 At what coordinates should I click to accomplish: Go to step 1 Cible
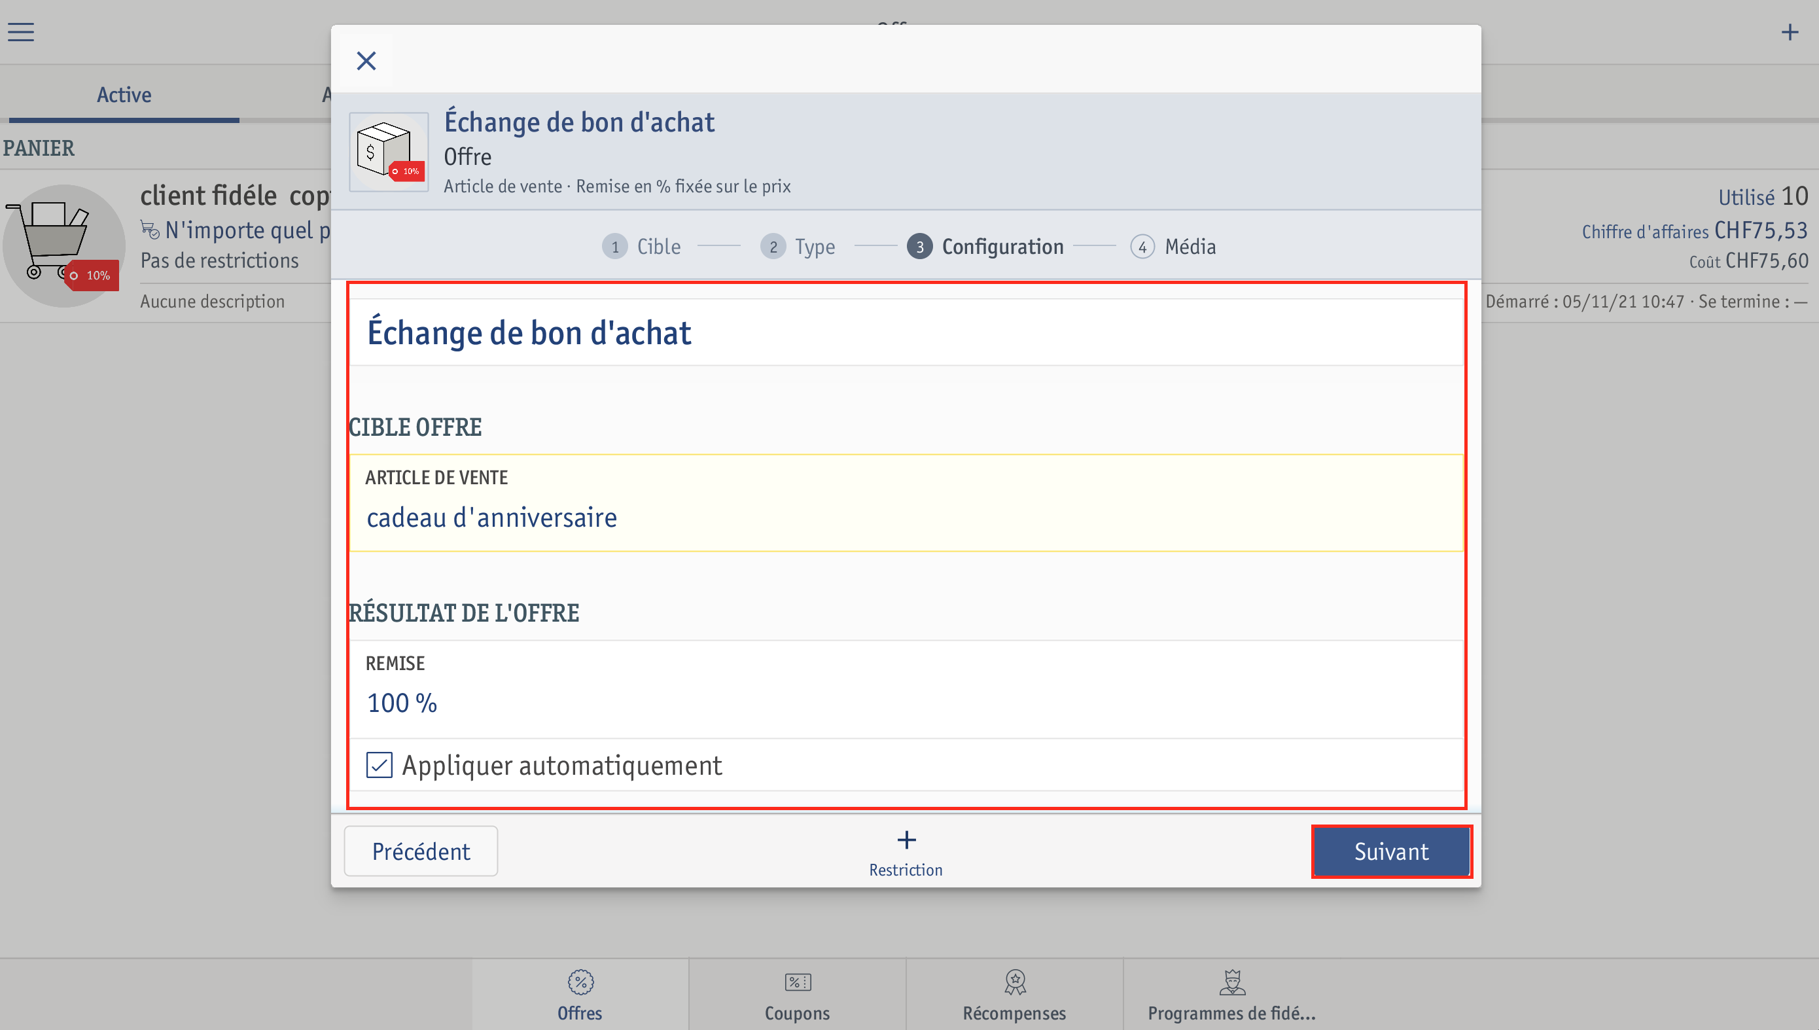coord(641,246)
